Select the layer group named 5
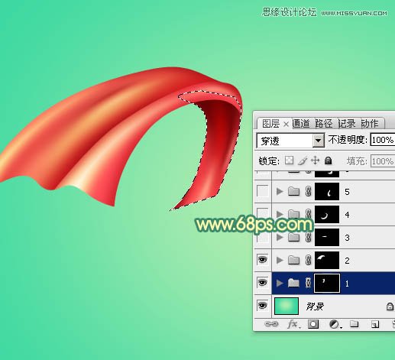 (x=348, y=192)
